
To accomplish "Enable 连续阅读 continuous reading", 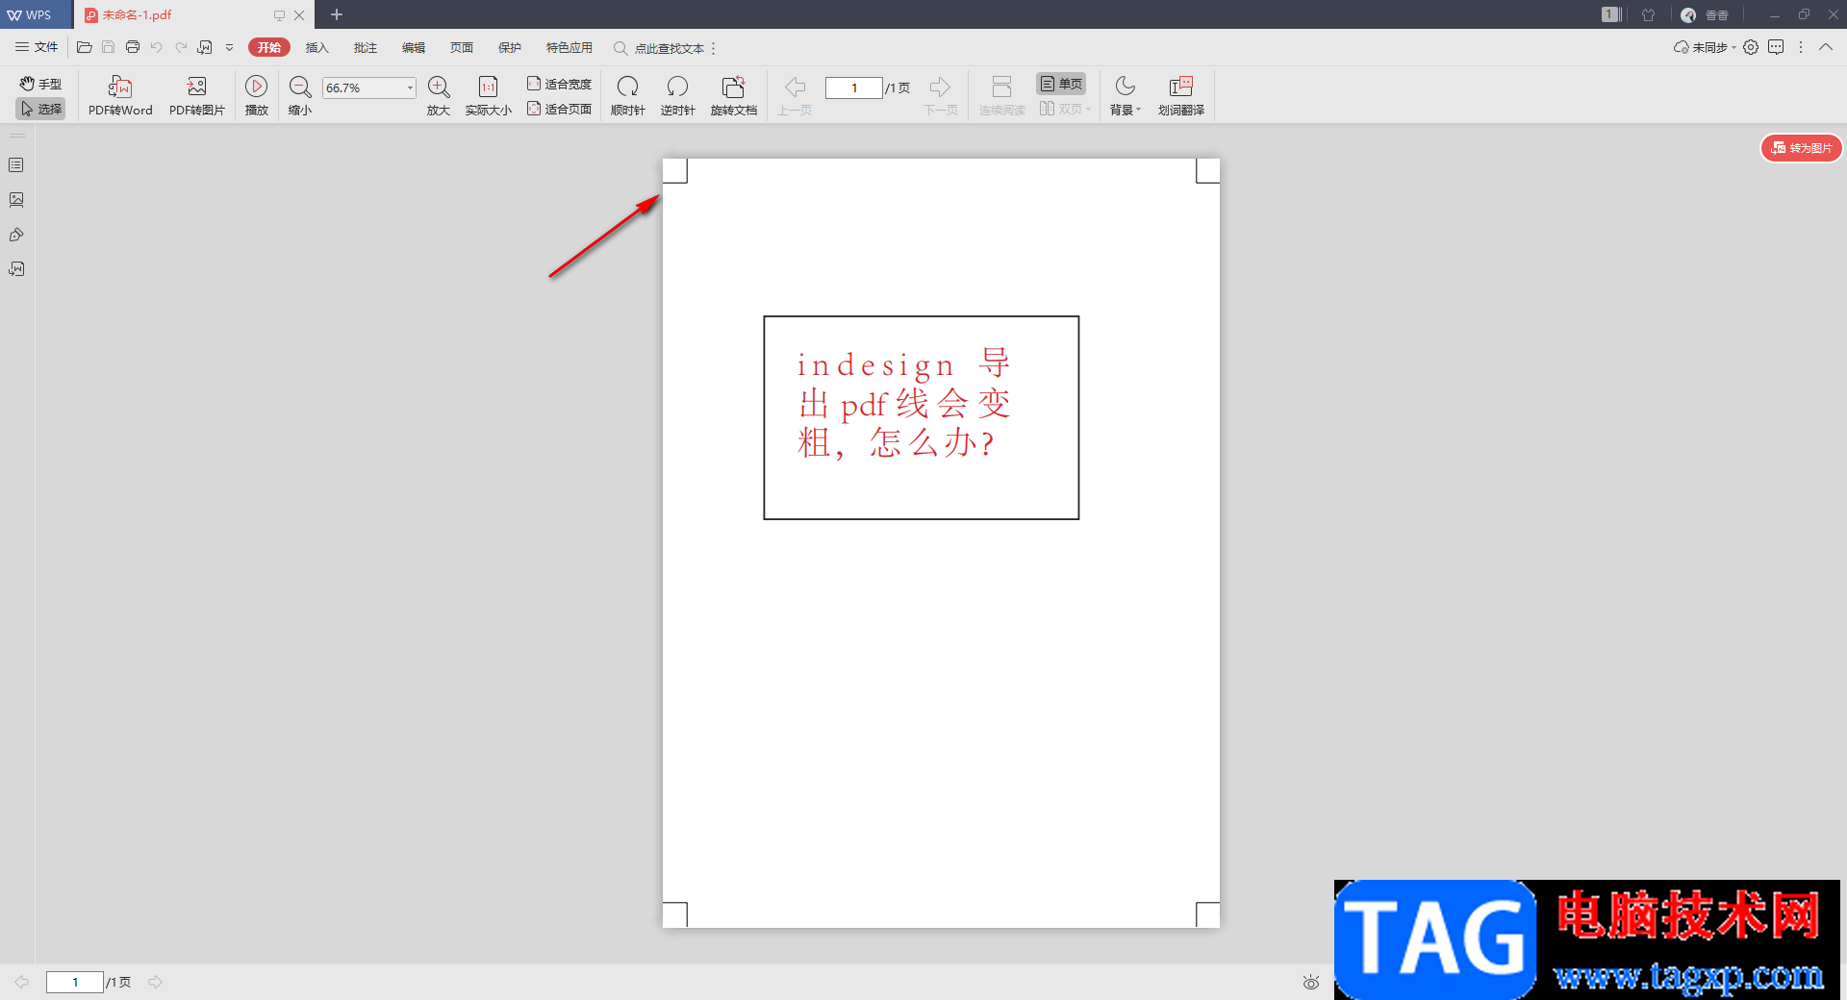I will (x=1002, y=96).
